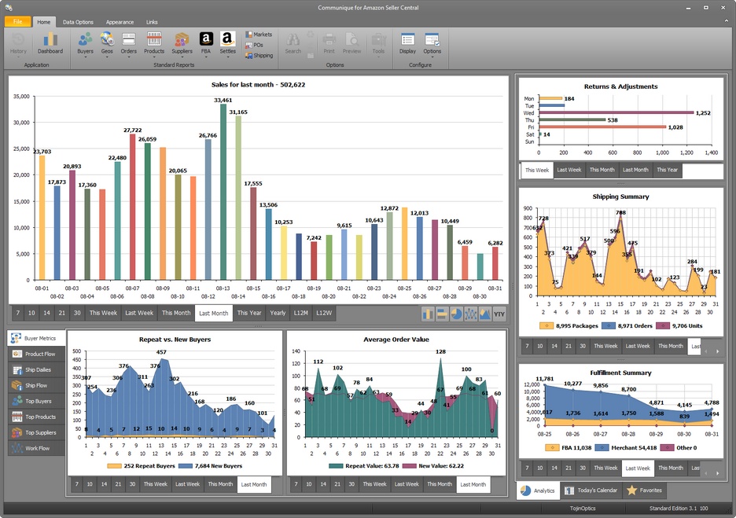The height and width of the screenshot is (518, 736).
Task: Set Returns & Adjustments range to Last Week
Action: [x=569, y=170]
